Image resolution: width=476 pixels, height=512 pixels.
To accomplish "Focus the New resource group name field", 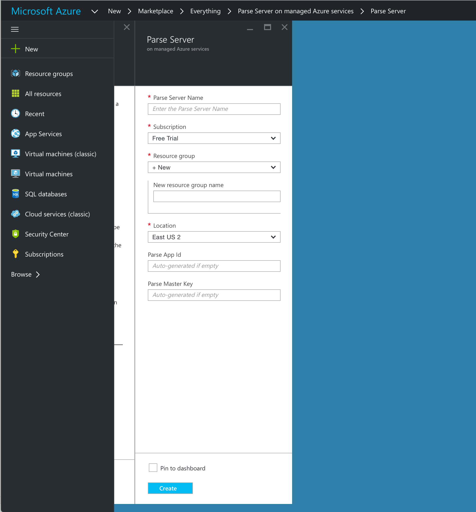I will 217,197.
